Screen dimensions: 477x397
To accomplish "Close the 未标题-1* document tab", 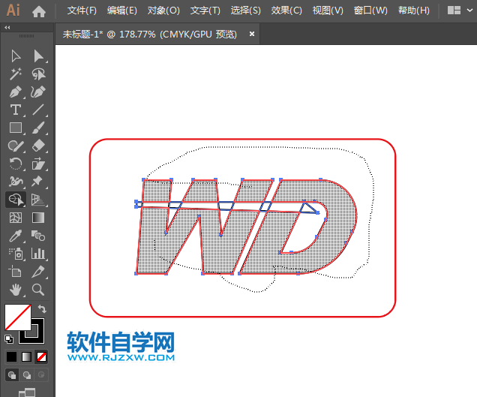I will 252,34.
